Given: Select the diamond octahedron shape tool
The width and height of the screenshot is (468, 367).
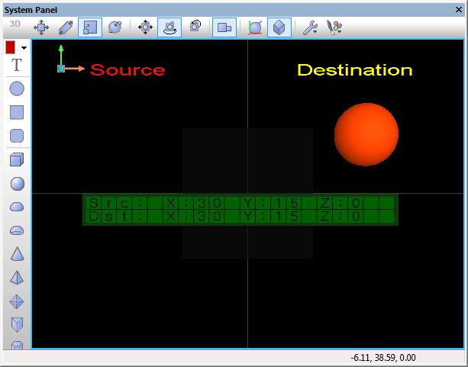Looking at the screenshot, I should tap(17, 301).
